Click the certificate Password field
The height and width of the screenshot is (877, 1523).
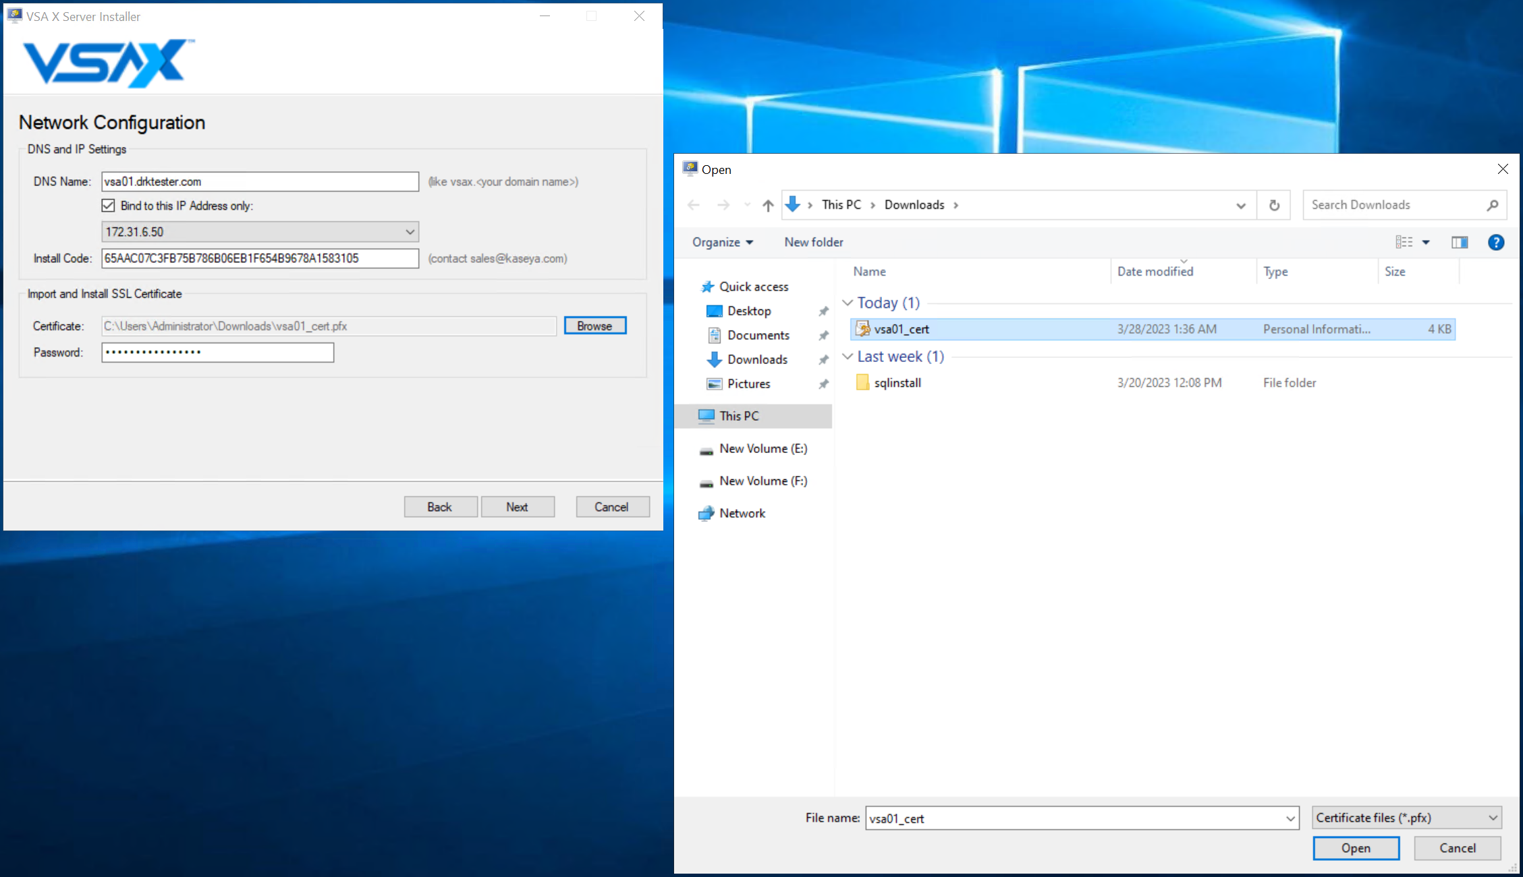click(x=217, y=352)
